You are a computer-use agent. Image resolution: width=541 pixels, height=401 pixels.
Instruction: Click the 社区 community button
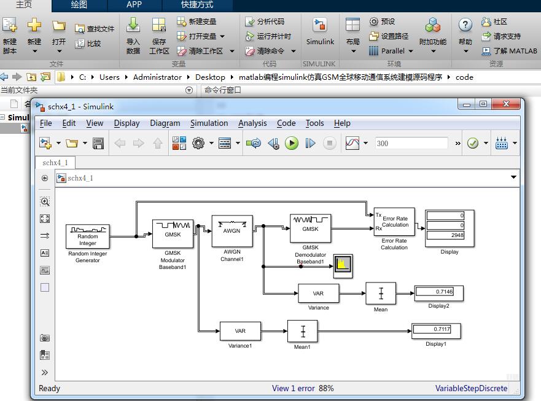494,21
